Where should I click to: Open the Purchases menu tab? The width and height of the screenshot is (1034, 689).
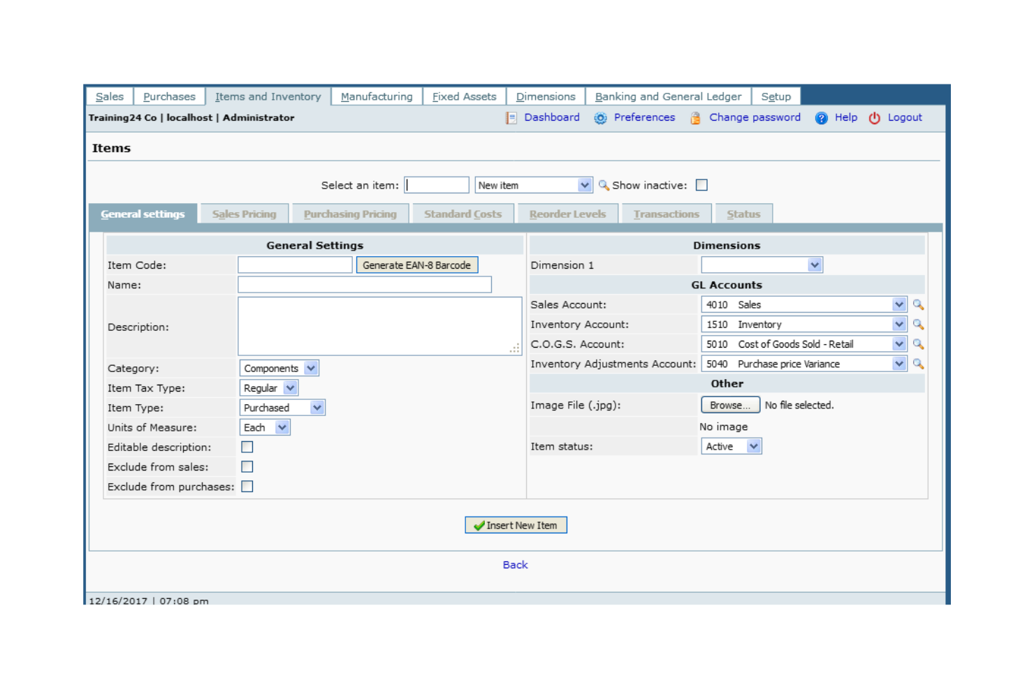click(169, 96)
